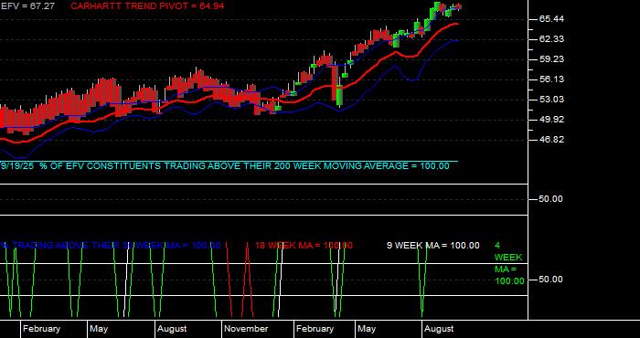The width and height of the screenshot is (640, 338).
Task: Click the November label on time axis
Action: point(246,329)
